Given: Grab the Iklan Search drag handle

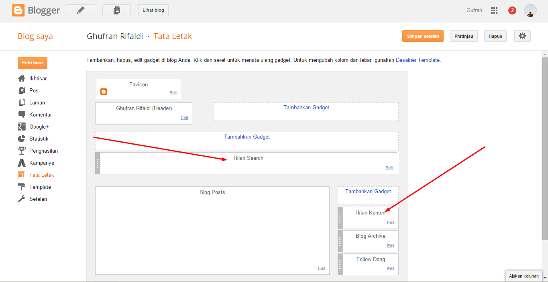Looking at the screenshot, I should (x=98, y=163).
